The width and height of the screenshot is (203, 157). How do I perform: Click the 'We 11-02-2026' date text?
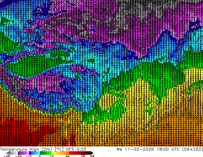135,149
